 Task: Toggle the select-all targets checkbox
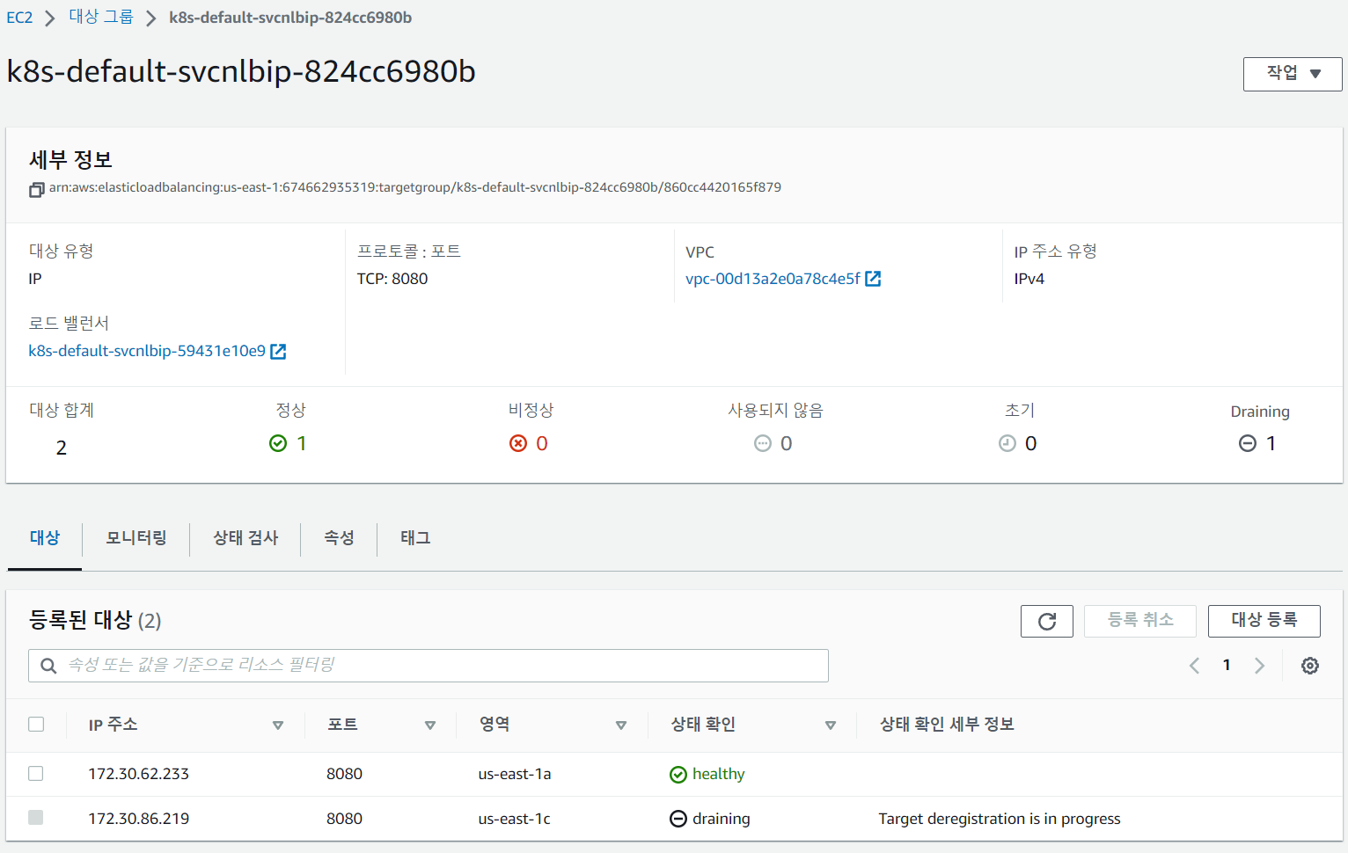[x=36, y=725]
